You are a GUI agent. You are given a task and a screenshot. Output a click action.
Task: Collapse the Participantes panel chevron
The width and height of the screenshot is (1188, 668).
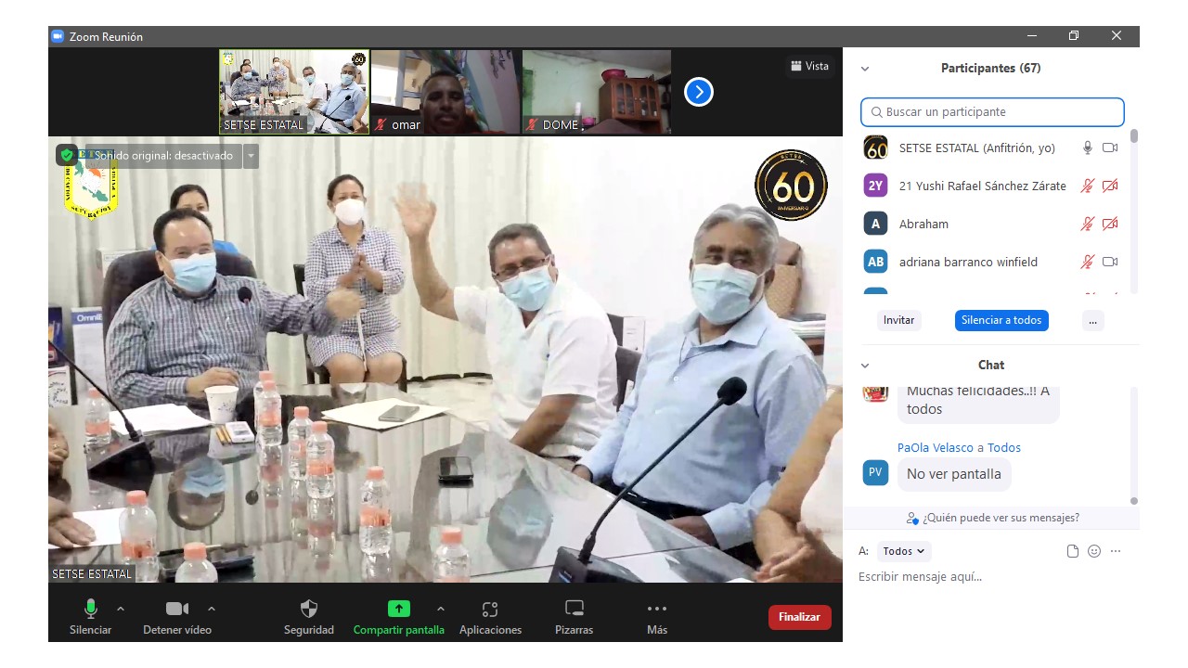pos(865,69)
